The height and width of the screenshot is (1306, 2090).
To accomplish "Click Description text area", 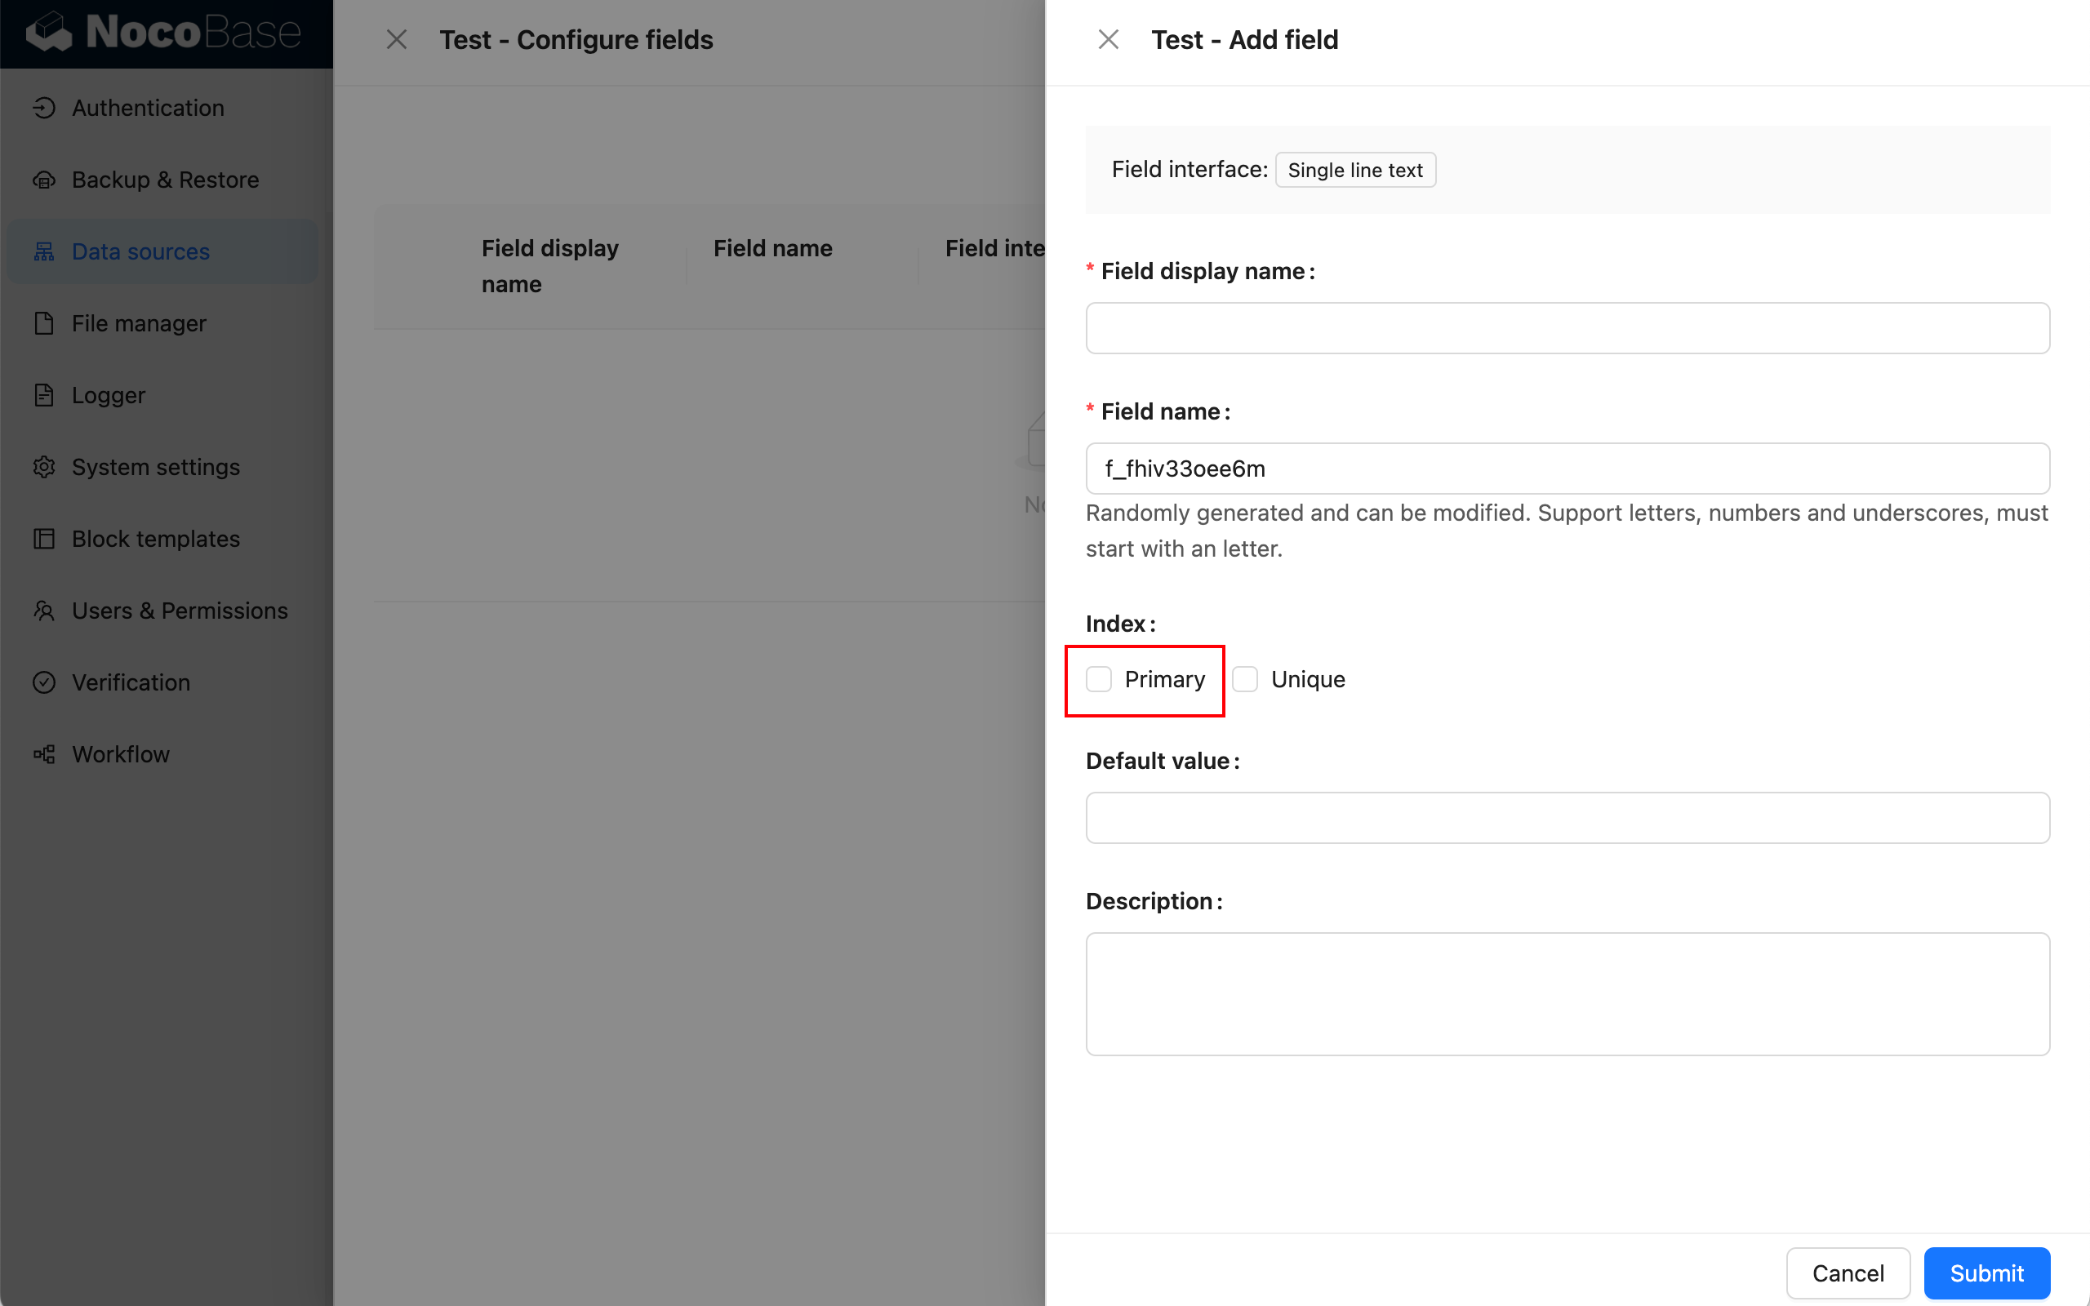I will pyautogui.click(x=1567, y=993).
